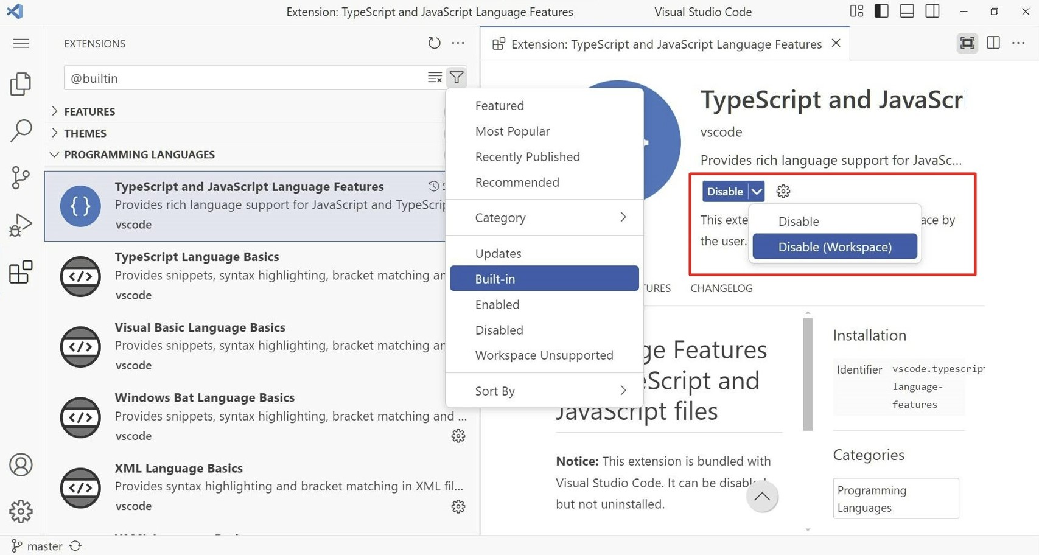The height and width of the screenshot is (555, 1039).
Task: Click the Disable dropdown arrow
Action: point(757,192)
